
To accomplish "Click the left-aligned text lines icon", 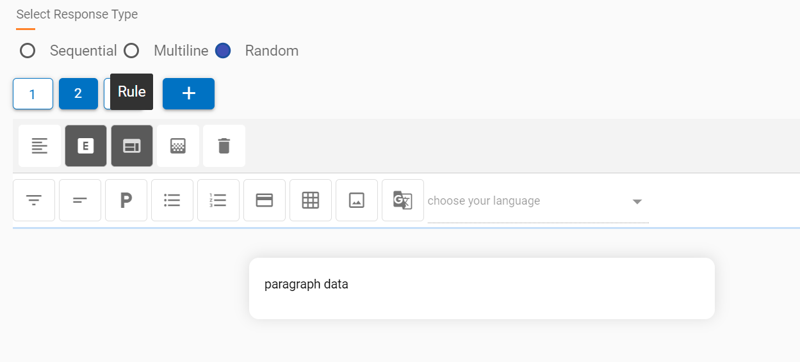I will coord(40,146).
